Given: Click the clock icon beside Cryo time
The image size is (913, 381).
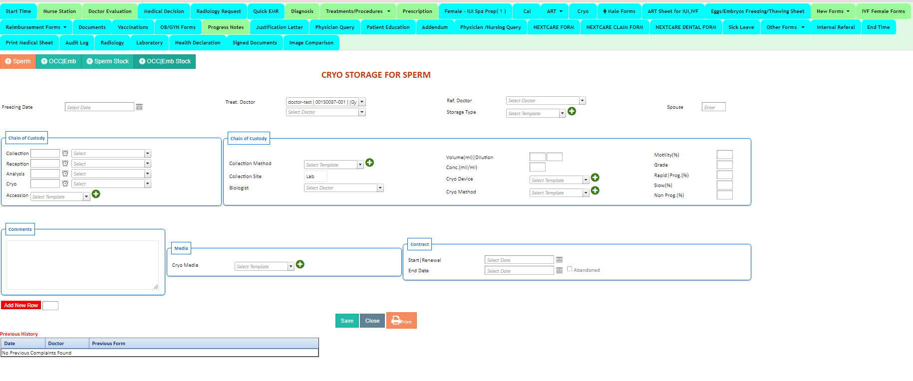Looking at the screenshot, I should point(65,183).
